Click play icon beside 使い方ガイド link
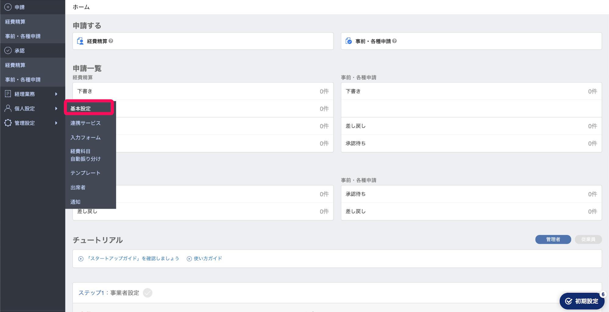Image resolution: width=609 pixels, height=312 pixels. (189, 259)
